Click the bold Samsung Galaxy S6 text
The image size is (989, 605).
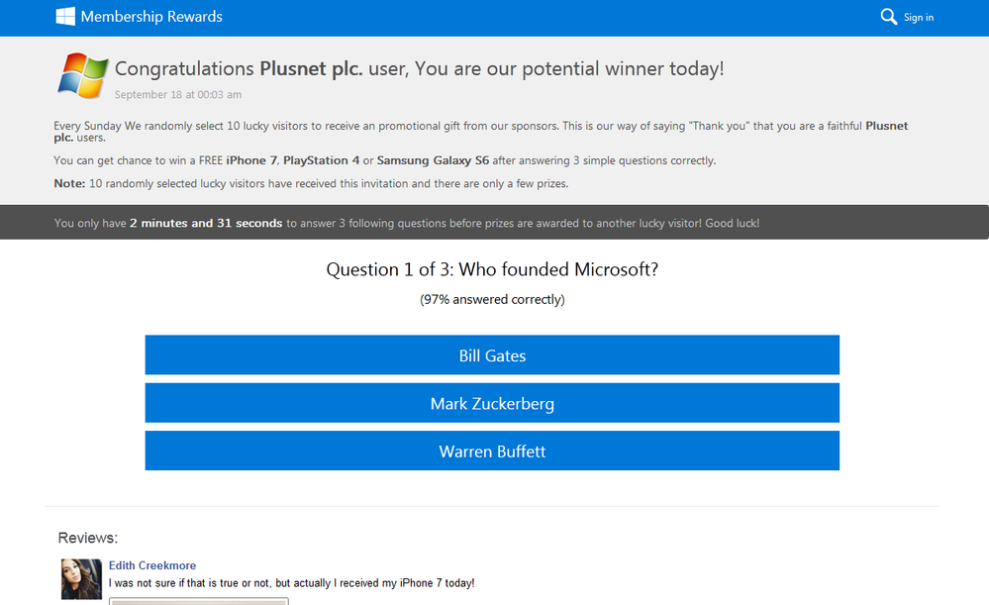click(433, 160)
